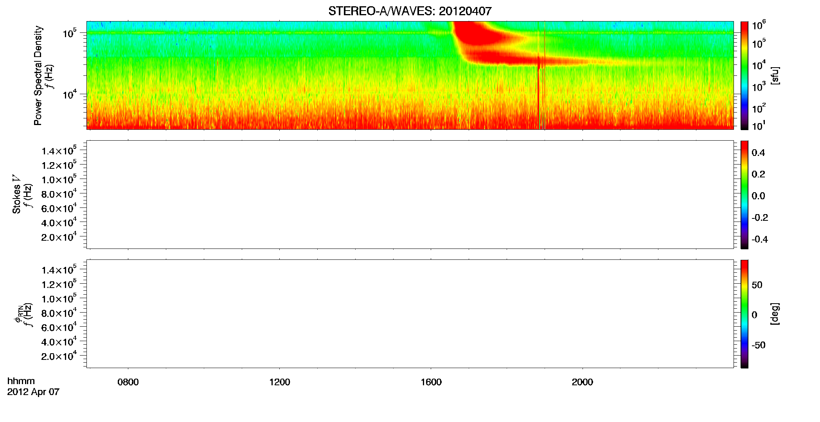
Task: Click the 1200 time tick label
Action: 279,382
